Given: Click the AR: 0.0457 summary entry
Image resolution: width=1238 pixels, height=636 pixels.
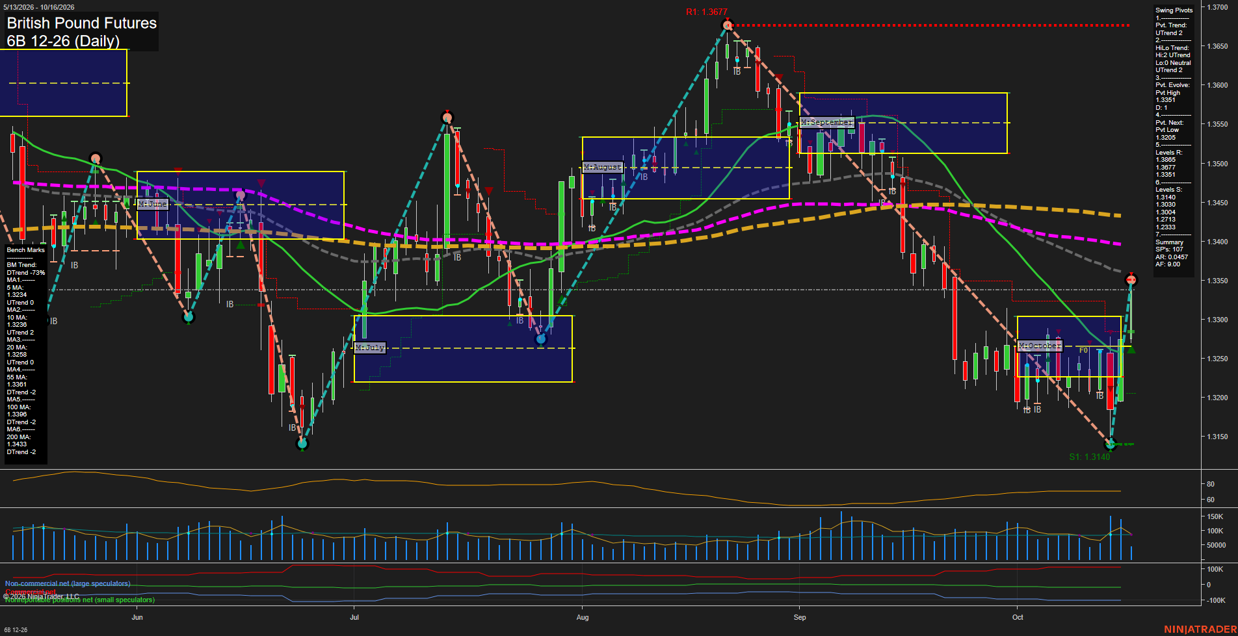Looking at the screenshot, I should (x=1172, y=257).
